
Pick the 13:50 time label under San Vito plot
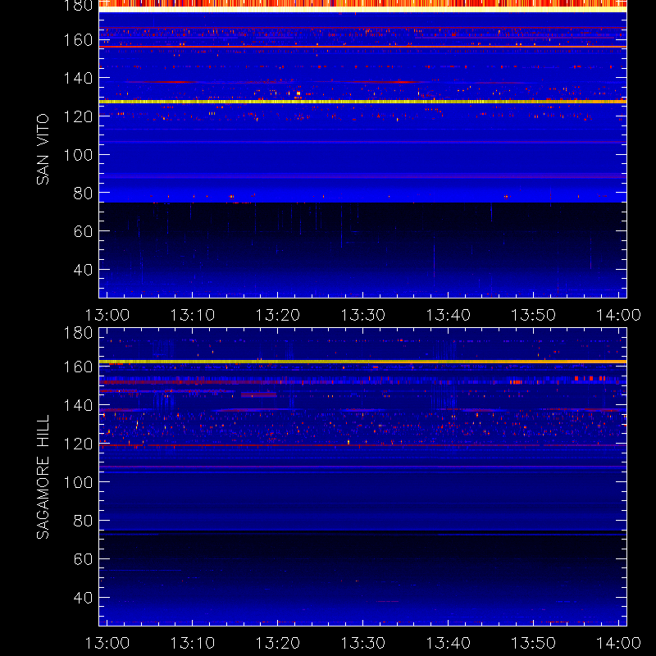pyautogui.click(x=534, y=315)
